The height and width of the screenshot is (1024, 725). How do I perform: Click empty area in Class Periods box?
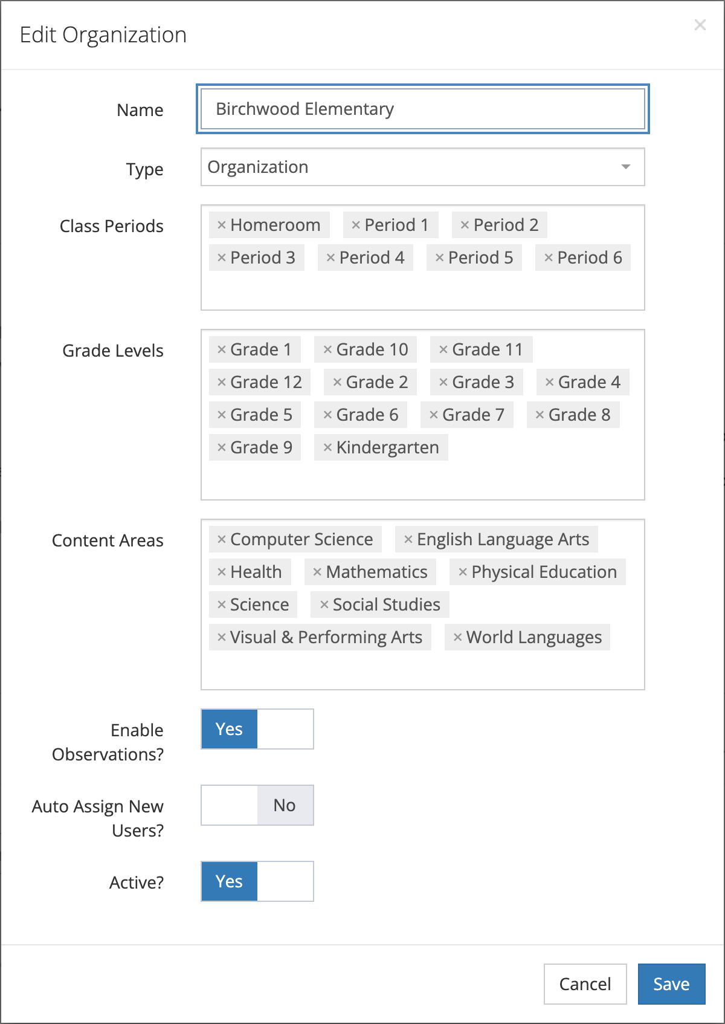point(423,291)
